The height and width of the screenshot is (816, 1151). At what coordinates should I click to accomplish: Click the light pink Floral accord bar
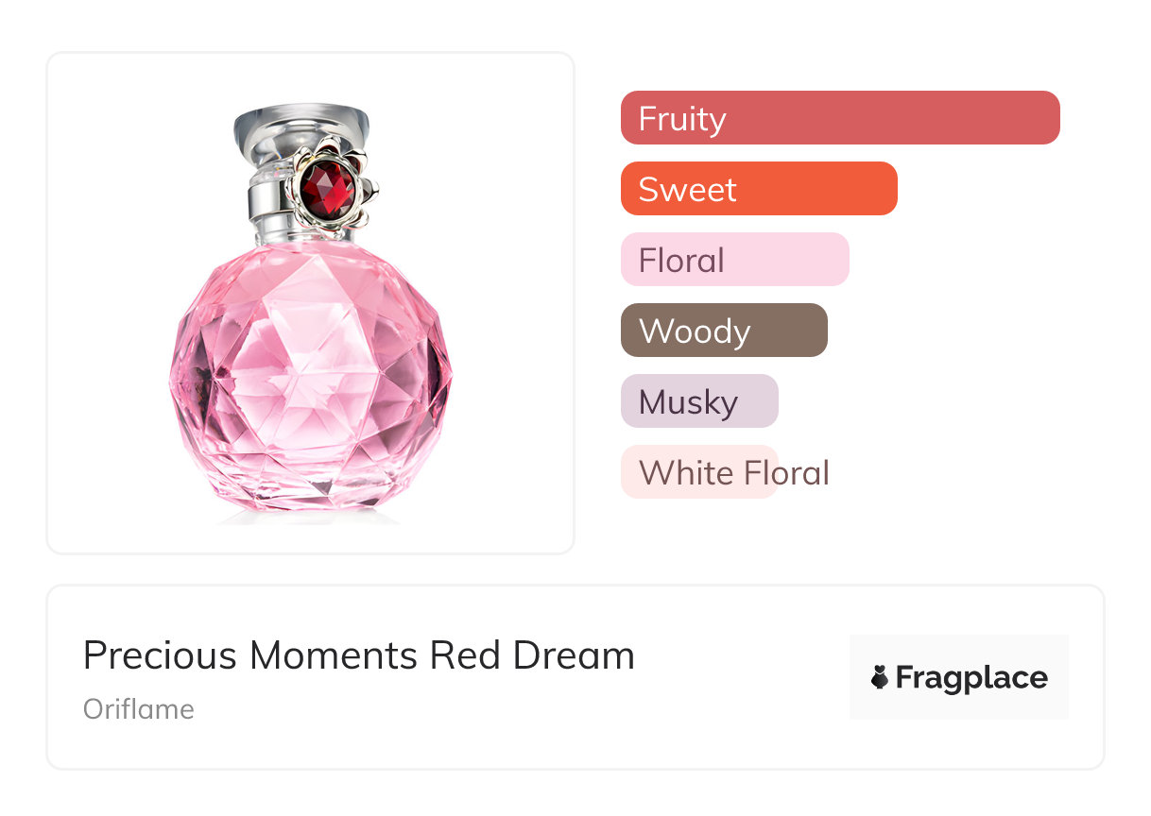coord(734,260)
